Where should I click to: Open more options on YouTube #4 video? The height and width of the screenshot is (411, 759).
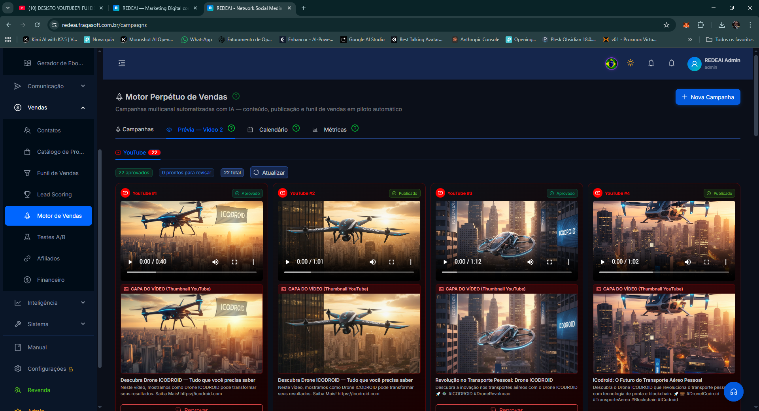[726, 262]
